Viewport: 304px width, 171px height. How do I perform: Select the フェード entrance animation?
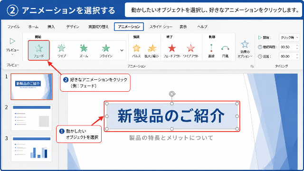tap(39, 50)
